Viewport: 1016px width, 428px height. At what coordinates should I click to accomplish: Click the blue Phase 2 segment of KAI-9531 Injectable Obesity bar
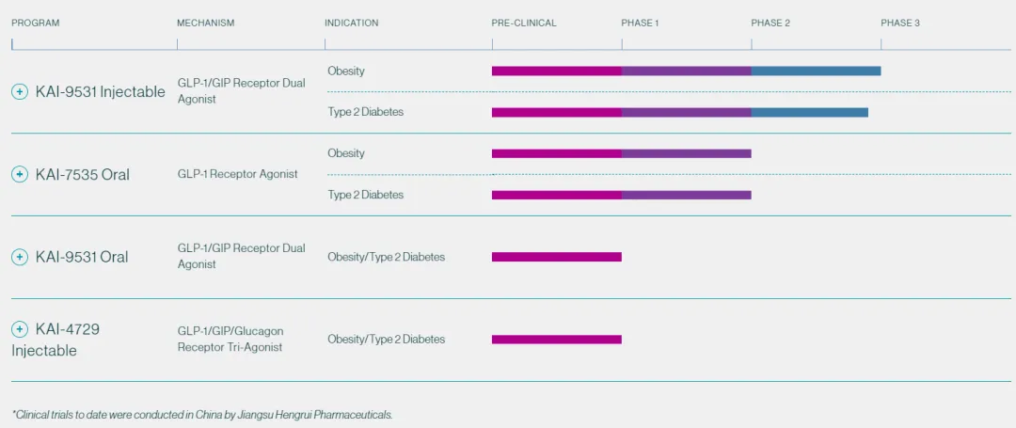coord(816,71)
